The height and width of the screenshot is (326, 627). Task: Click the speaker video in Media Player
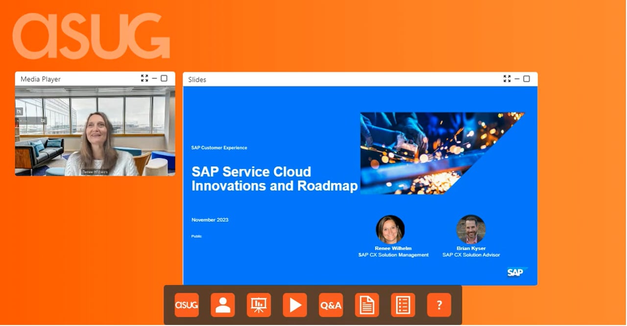click(95, 131)
